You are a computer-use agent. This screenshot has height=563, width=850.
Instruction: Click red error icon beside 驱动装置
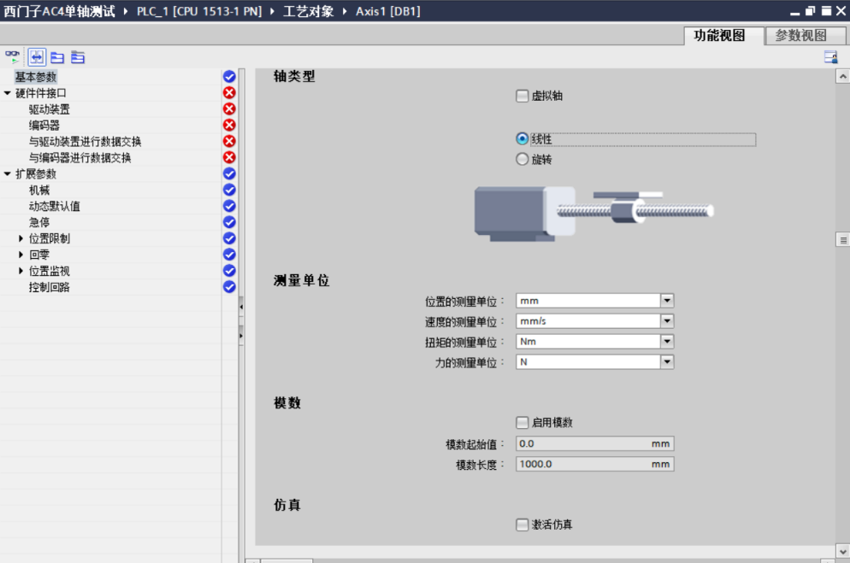point(229,109)
